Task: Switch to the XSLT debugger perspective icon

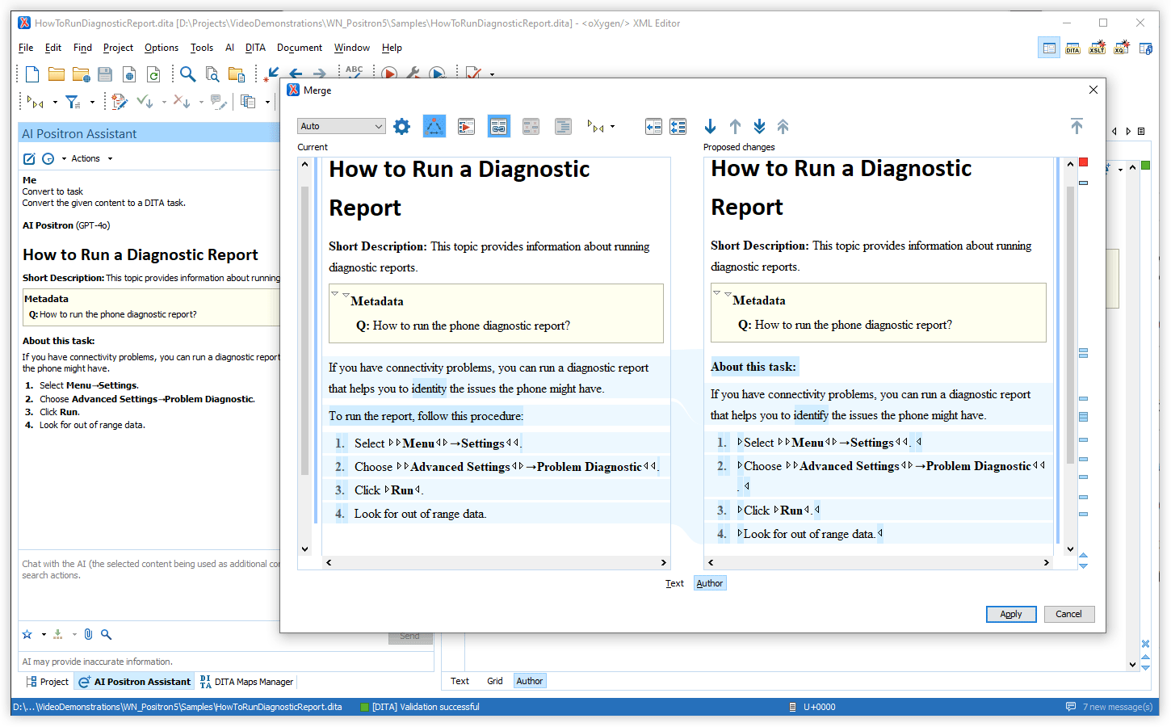Action: (1097, 48)
